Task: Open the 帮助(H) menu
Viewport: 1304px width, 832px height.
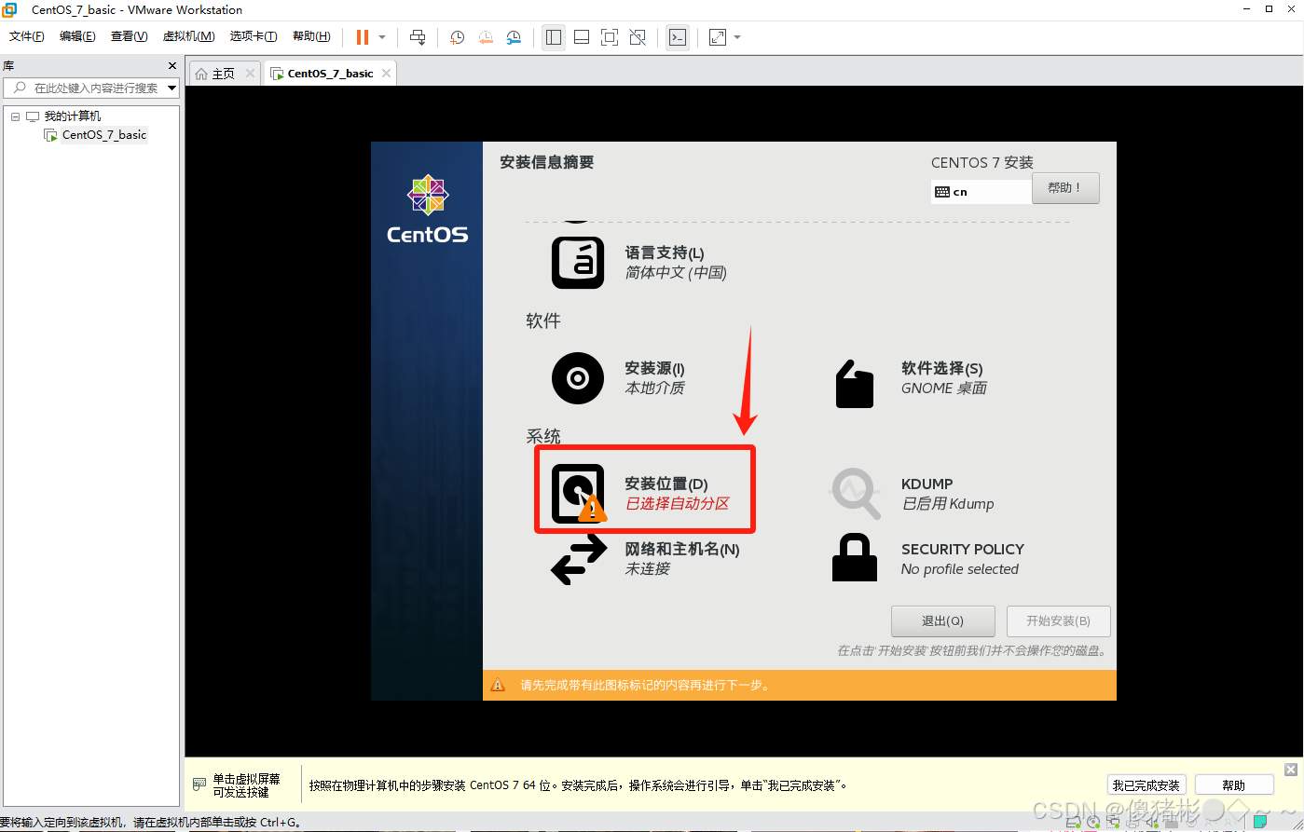Action: pyautogui.click(x=311, y=36)
